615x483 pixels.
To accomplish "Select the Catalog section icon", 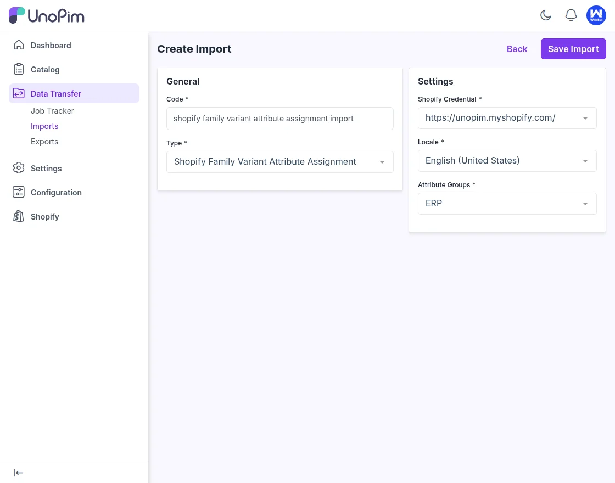I will [x=19, y=70].
